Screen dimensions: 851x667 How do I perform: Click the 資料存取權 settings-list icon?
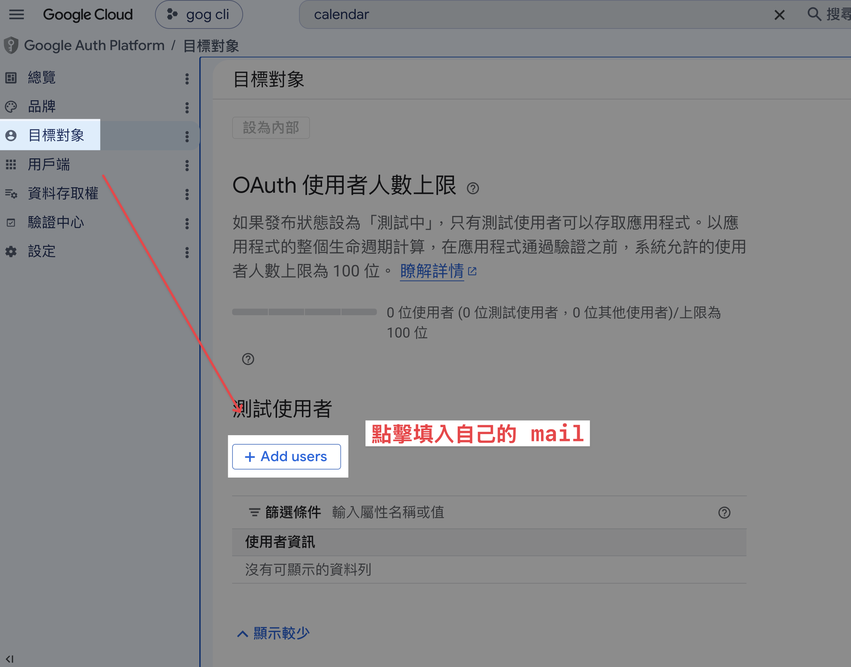tap(11, 193)
